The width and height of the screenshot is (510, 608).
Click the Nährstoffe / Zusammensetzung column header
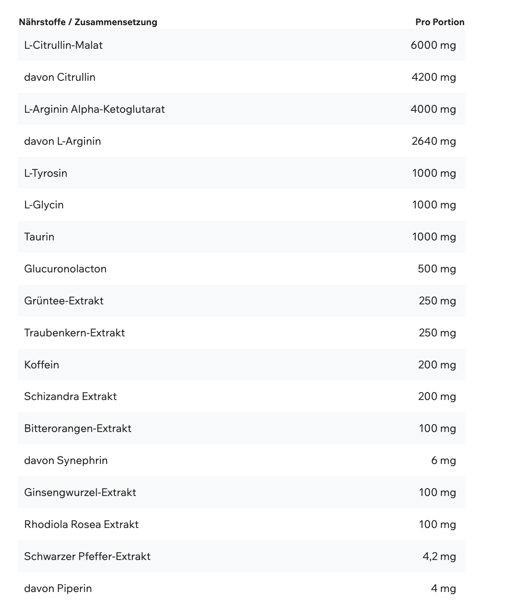coord(88,22)
